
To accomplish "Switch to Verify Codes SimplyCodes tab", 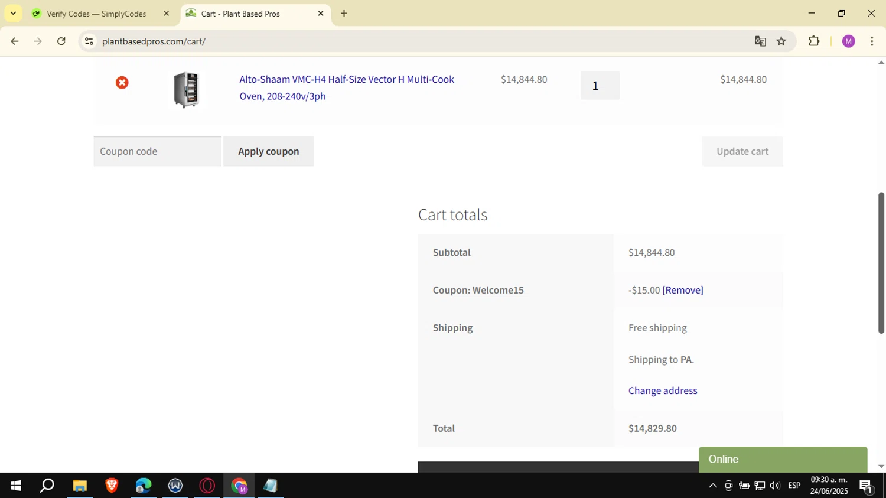I will pos(96,14).
